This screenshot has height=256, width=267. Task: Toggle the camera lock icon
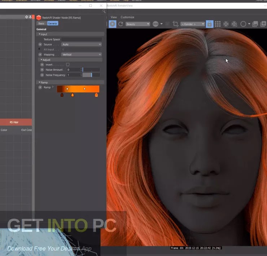pos(209,24)
